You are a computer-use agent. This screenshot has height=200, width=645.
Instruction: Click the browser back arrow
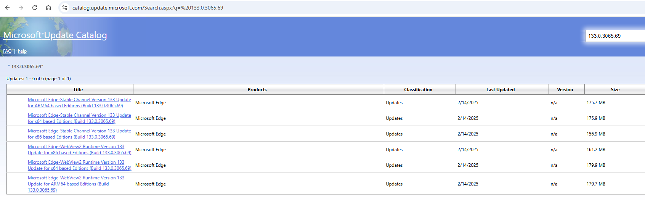(7, 8)
